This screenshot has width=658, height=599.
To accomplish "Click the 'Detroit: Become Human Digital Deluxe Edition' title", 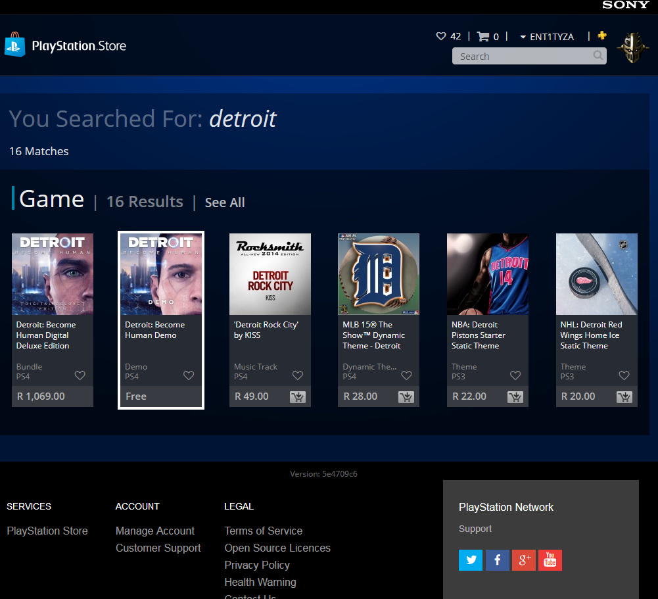I will [46, 335].
